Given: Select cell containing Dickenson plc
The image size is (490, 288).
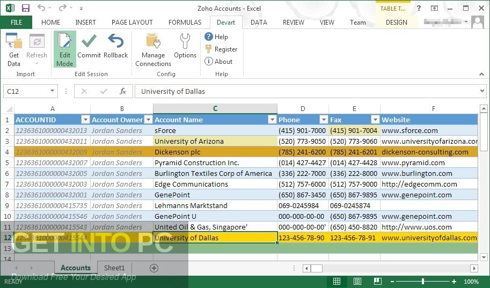Looking at the screenshot, I should (x=215, y=152).
